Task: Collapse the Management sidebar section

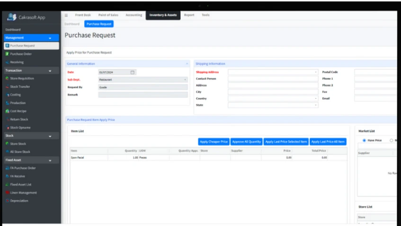Action: 50,38
